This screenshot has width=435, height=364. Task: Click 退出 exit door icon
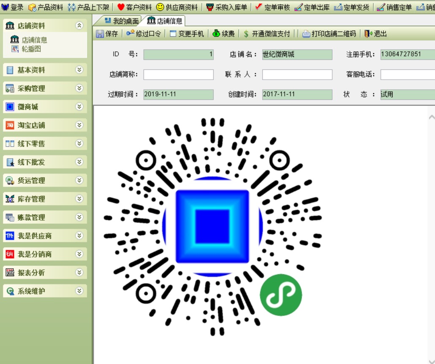368,34
